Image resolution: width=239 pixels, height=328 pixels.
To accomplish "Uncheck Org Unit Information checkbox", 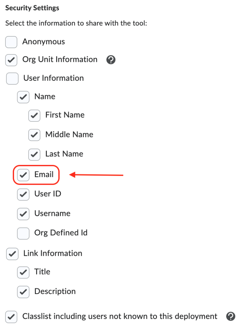I will pyautogui.click(x=11, y=60).
